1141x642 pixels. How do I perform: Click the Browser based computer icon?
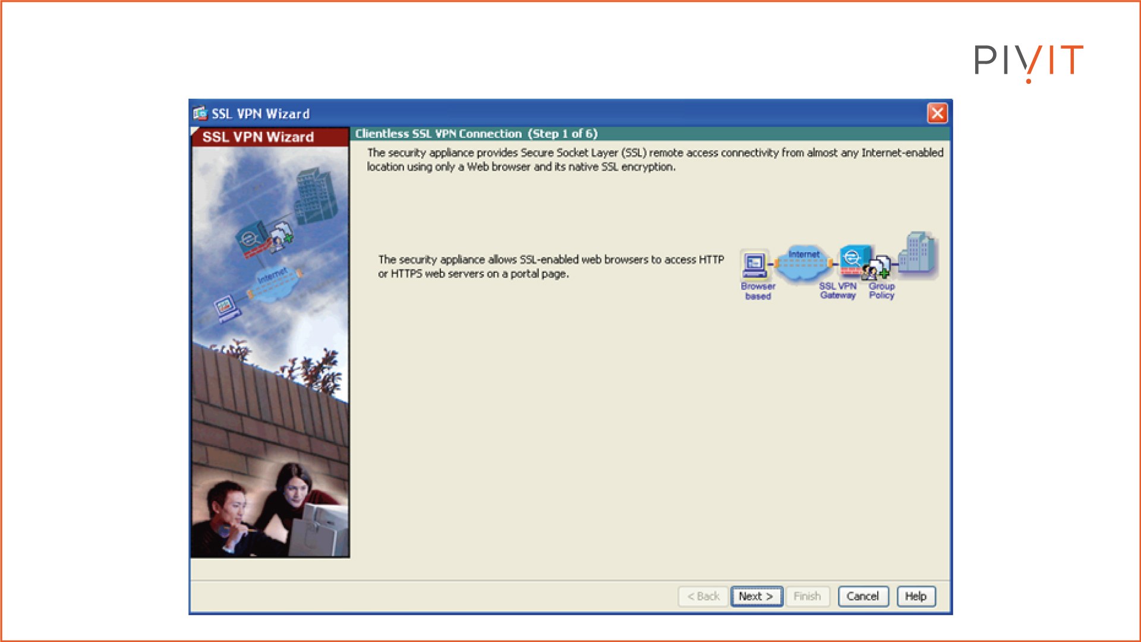click(756, 264)
